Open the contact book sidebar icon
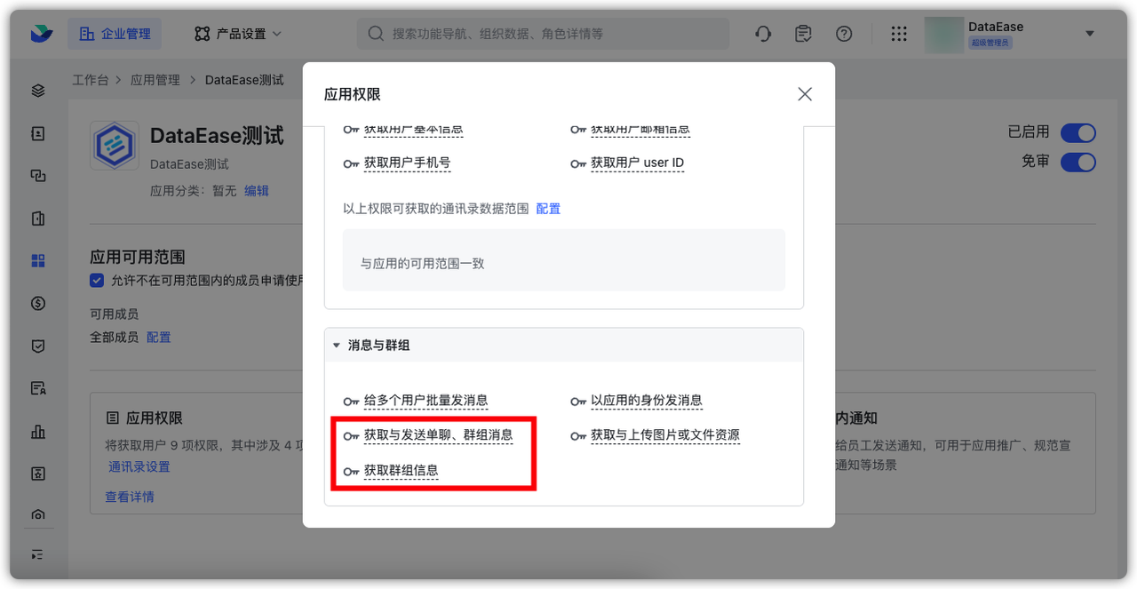Screen dimensions: 1137x589 tap(38, 133)
